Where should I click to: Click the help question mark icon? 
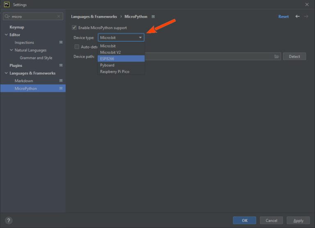click(x=9, y=220)
